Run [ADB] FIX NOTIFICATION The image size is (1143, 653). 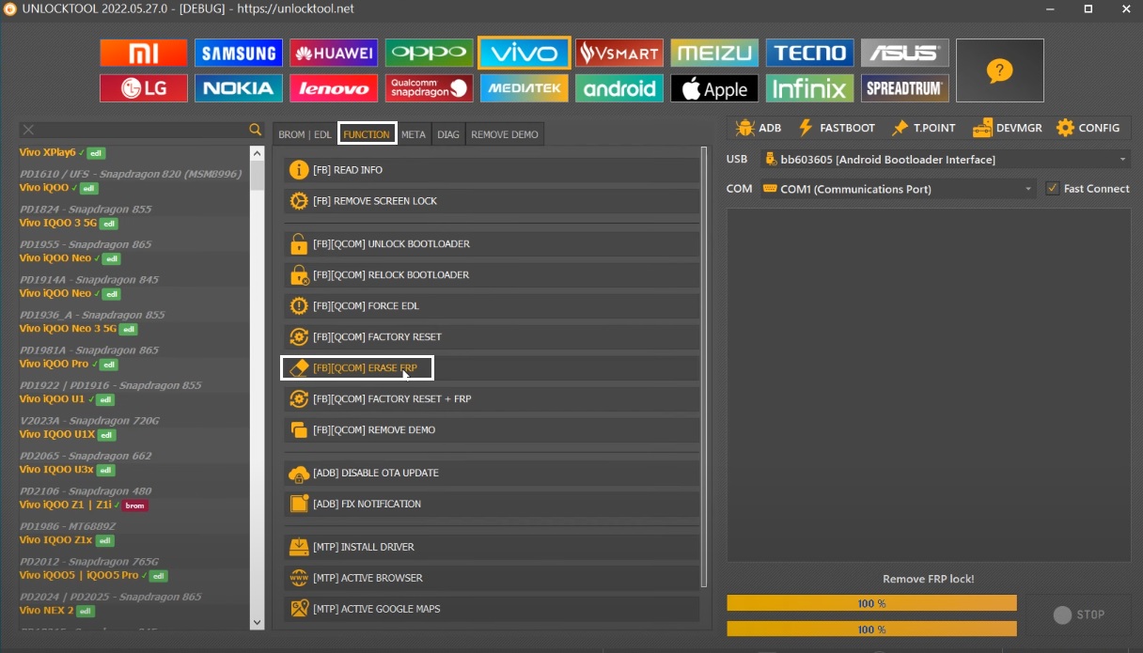492,505
